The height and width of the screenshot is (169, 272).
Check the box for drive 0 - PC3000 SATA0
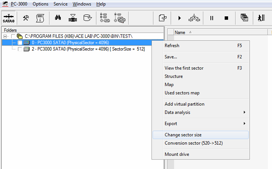point(20,43)
